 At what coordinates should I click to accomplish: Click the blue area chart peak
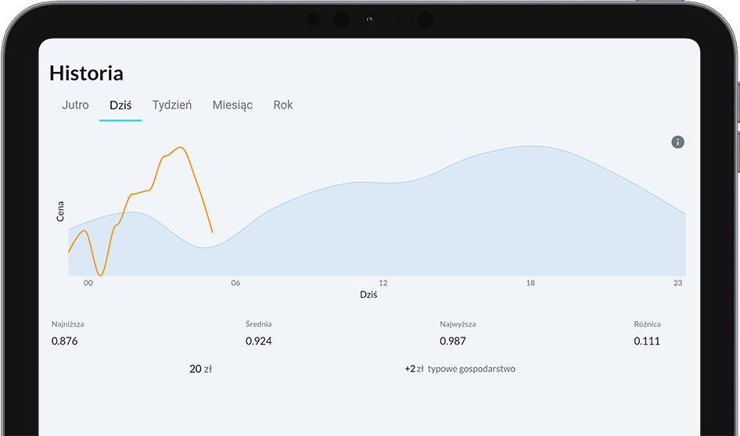point(531,147)
